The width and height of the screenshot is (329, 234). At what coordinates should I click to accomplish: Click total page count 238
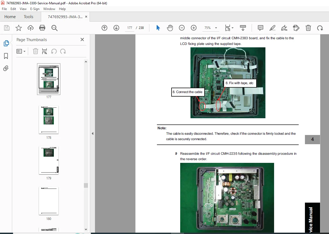click(141, 28)
